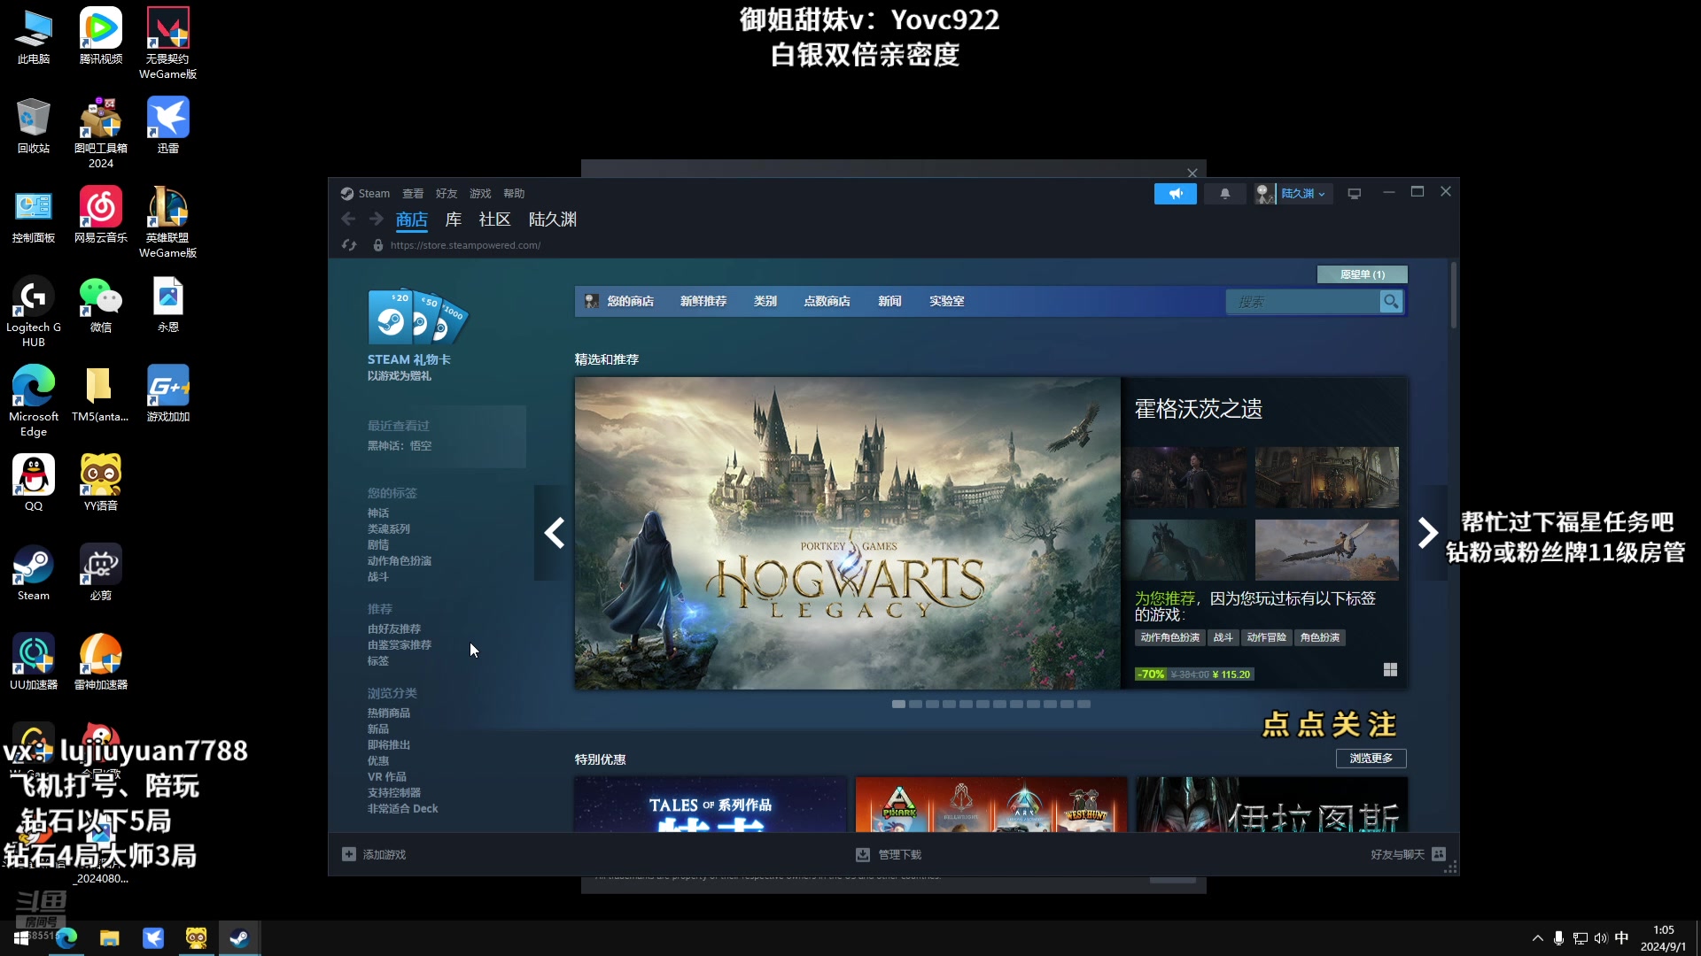The image size is (1701, 956).
Task: Open 由好友推荐 recommendations
Action: pyautogui.click(x=394, y=629)
